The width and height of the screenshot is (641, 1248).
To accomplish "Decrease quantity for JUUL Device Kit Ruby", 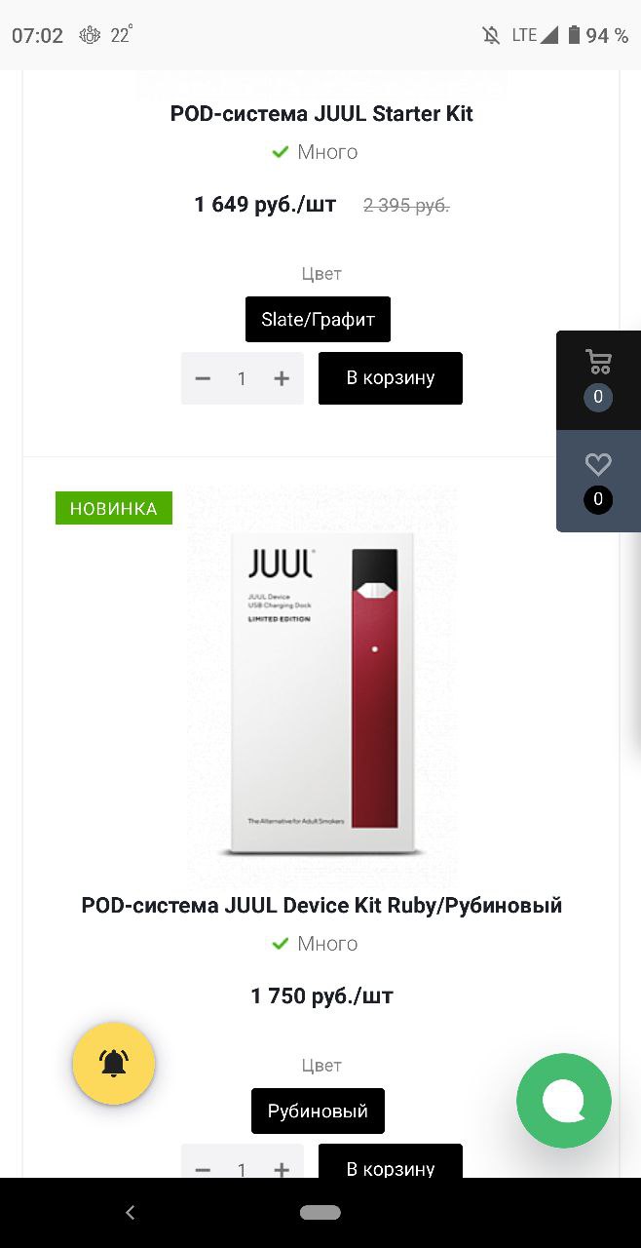I will point(203,1168).
